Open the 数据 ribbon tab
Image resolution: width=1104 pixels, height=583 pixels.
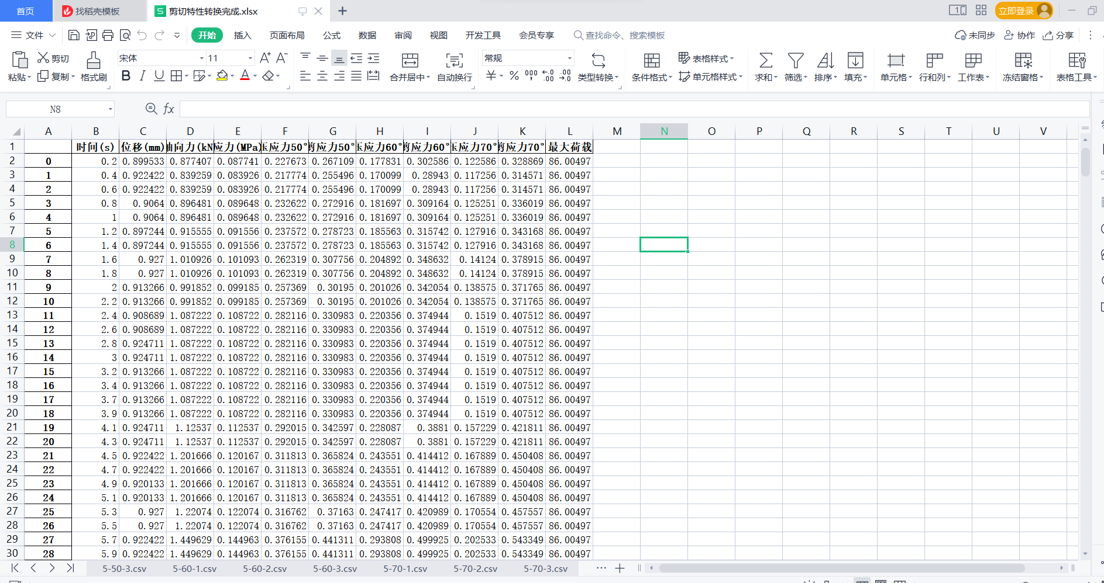tap(367, 36)
